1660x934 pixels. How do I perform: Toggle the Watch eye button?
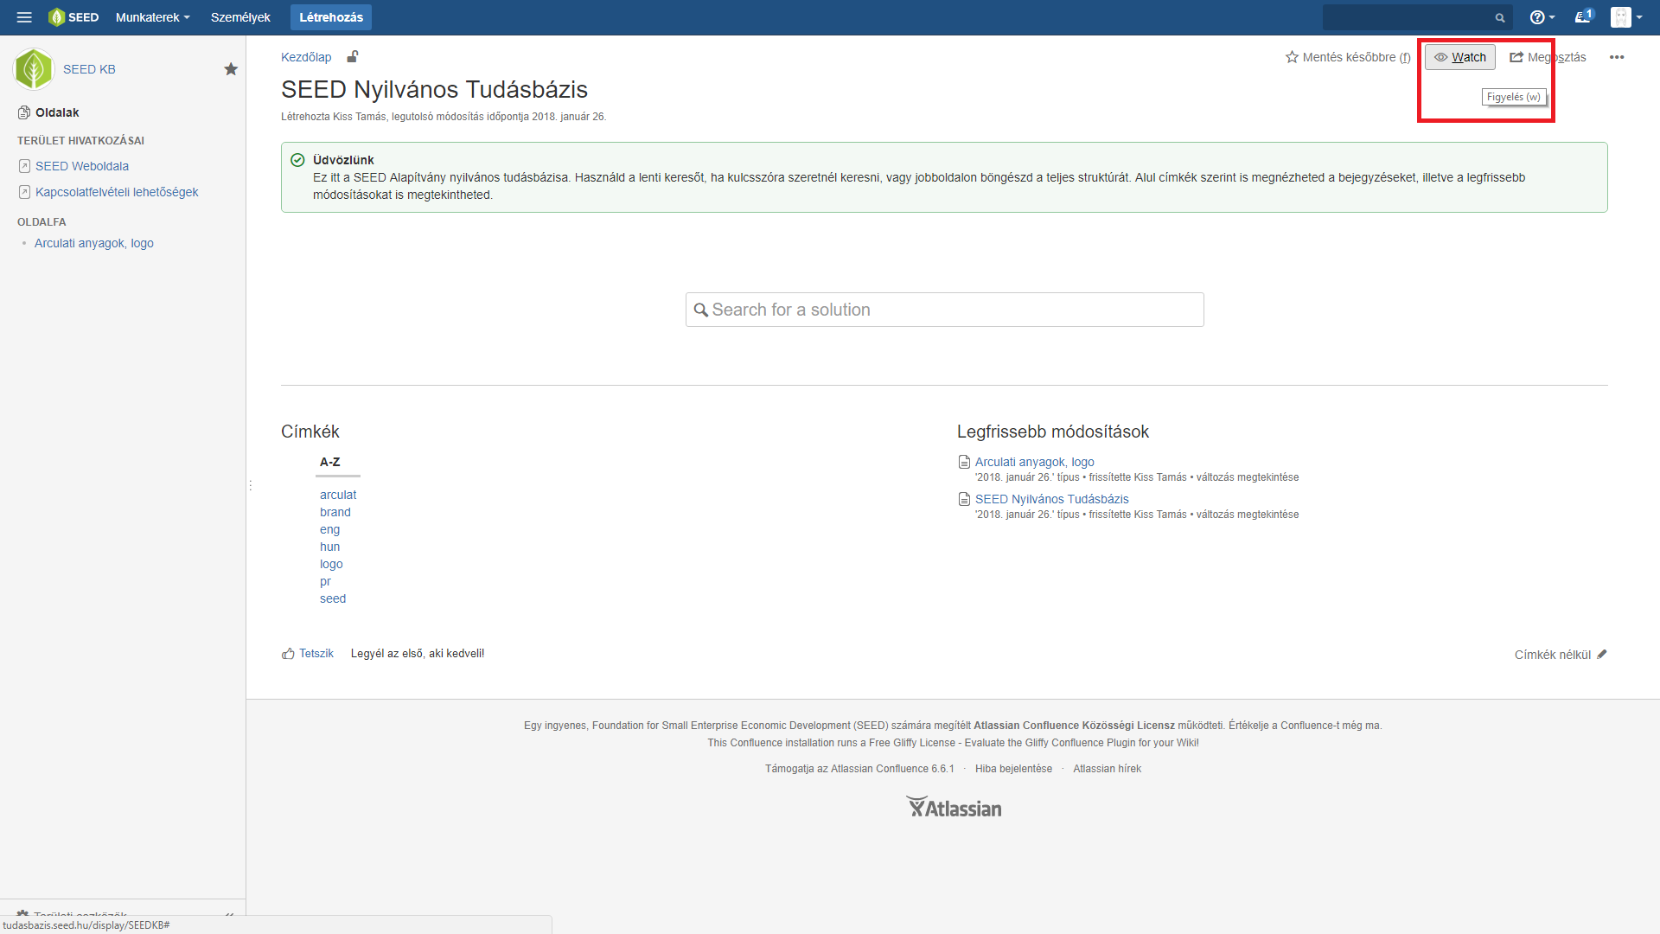(1459, 57)
